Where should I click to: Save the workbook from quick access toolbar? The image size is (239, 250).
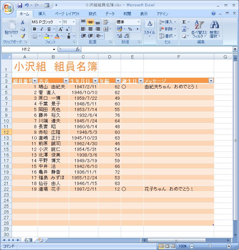click(x=20, y=5)
